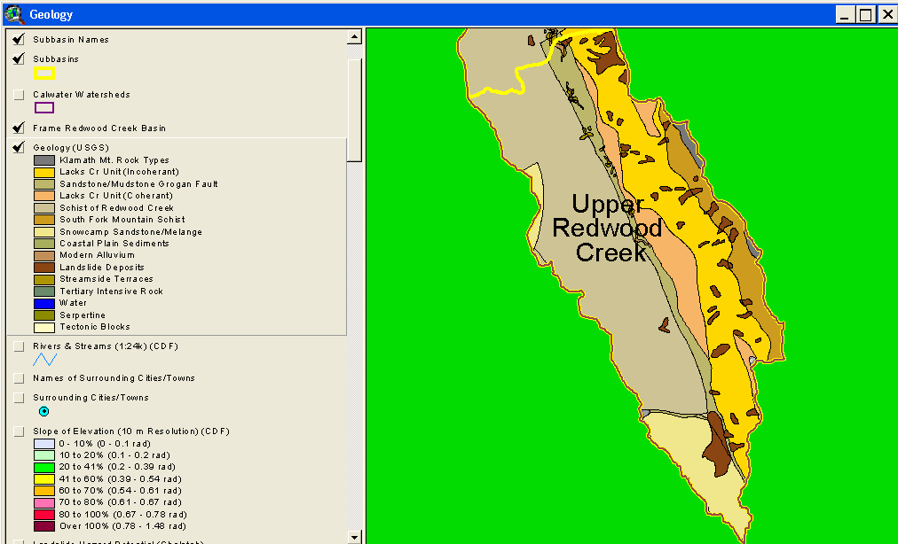Select Slope of Elevation (10 m Resolution) label
This screenshot has height=544, width=898.
coord(131,431)
